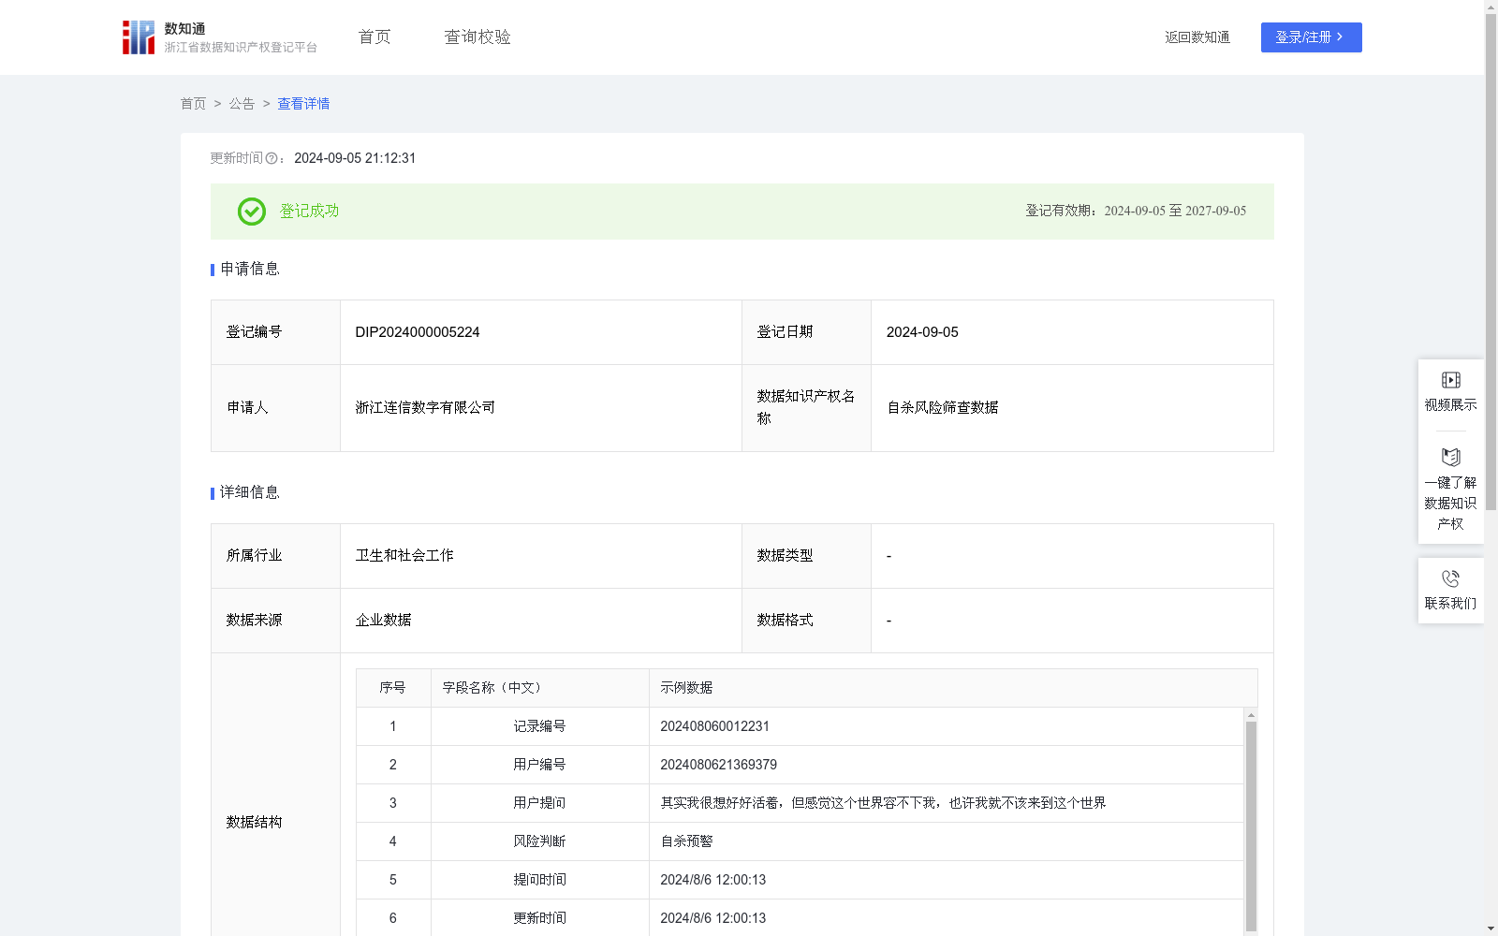Click the 登记有效期 validity period text

tap(1136, 212)
